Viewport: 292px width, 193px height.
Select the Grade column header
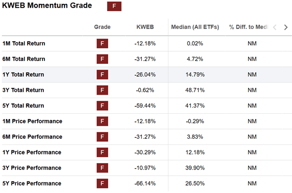pos(102,27)
